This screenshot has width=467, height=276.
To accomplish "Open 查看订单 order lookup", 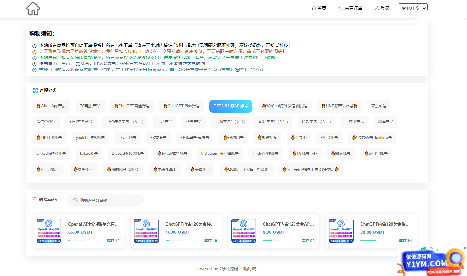I will point(350,8).
